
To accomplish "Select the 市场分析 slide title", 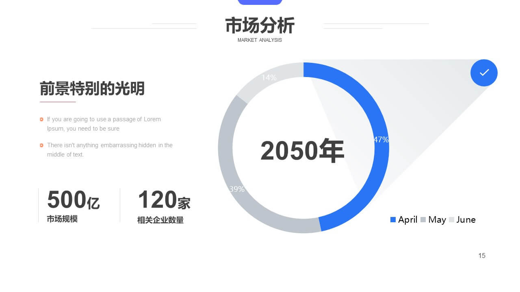I will (260, 26).
